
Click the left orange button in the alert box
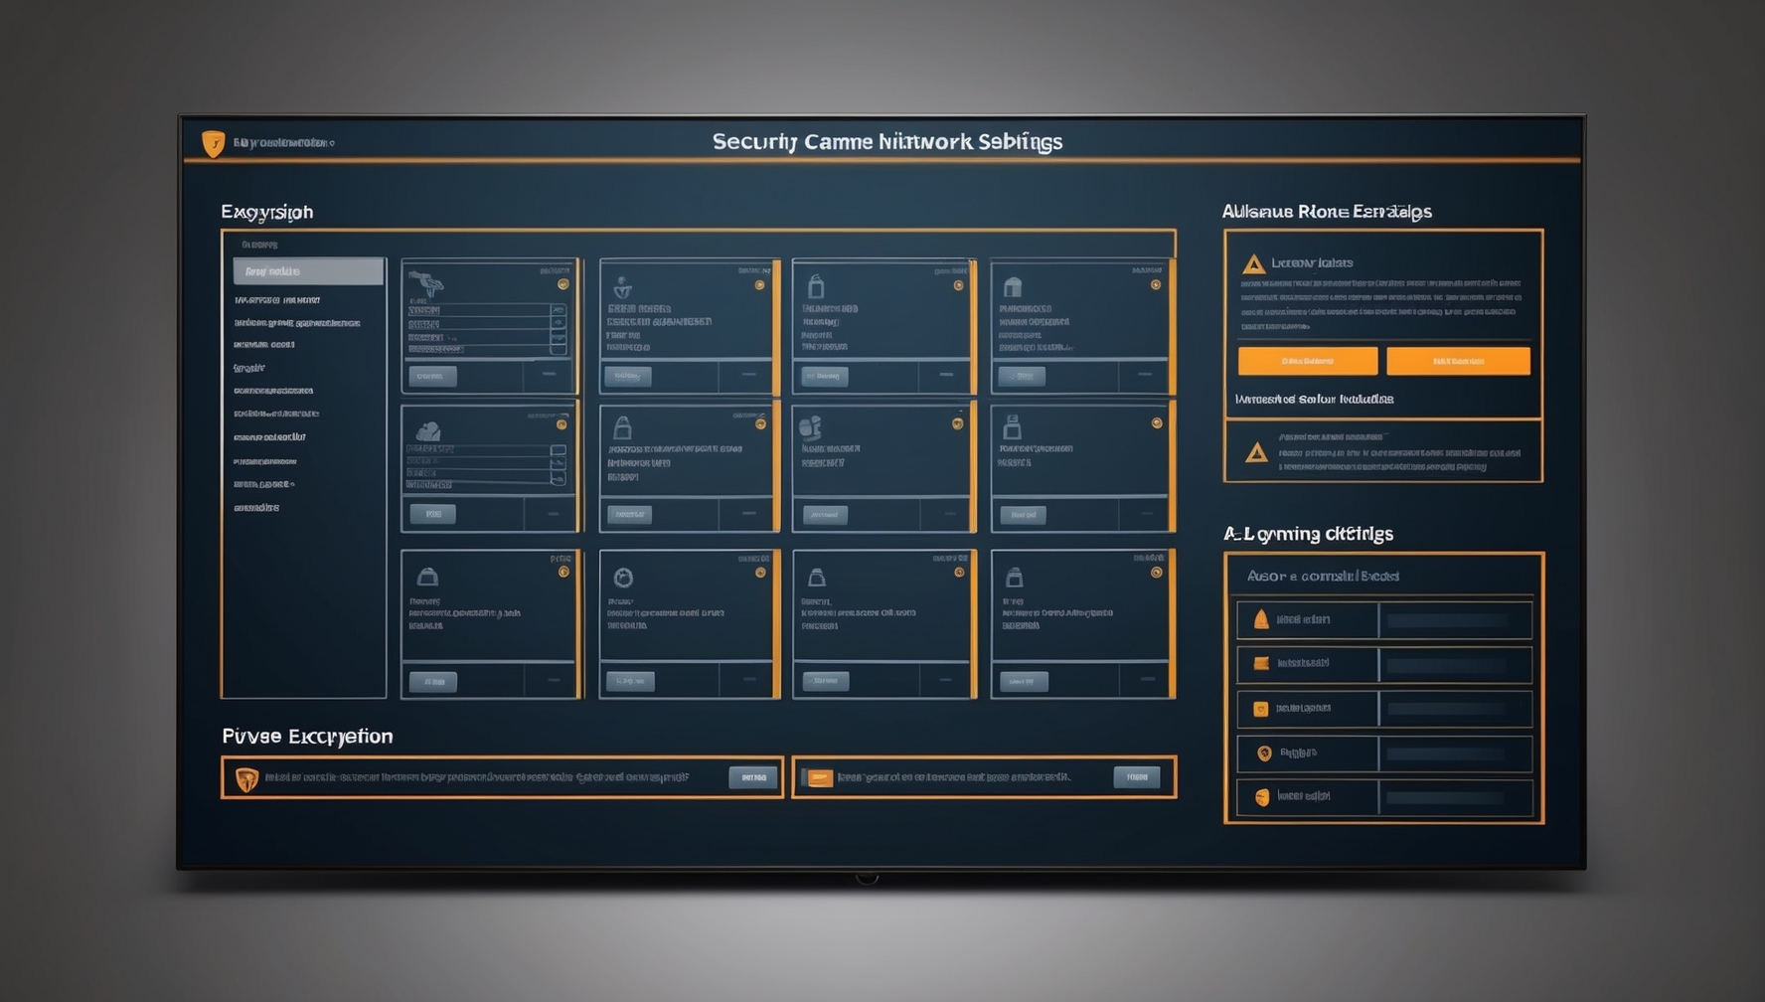pos(1308,361)
